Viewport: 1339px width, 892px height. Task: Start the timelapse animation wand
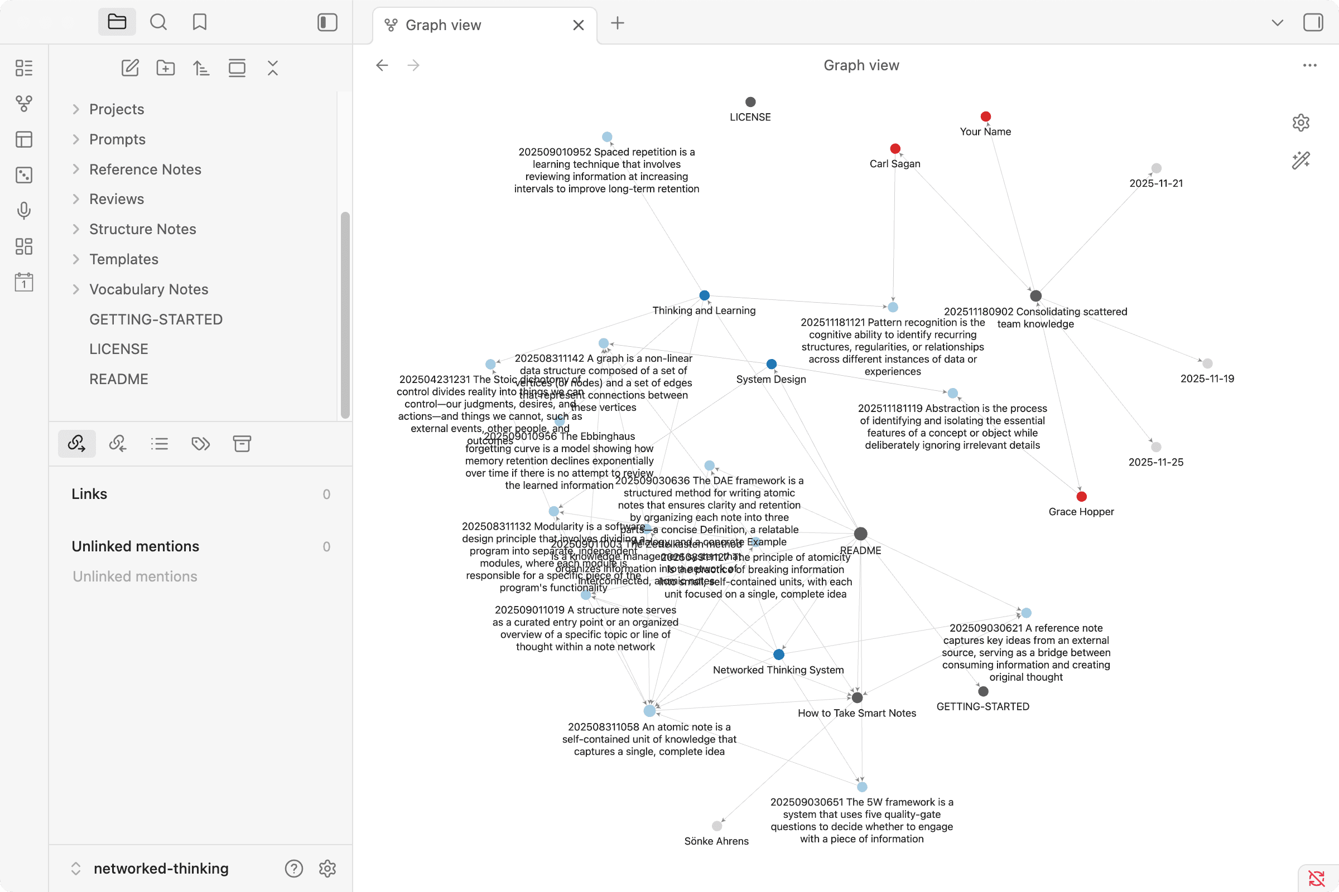[1301, 161]
